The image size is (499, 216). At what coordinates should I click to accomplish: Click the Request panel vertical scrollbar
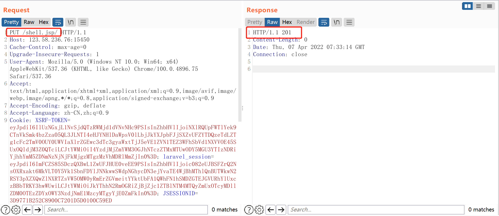[x=240, y=75]
